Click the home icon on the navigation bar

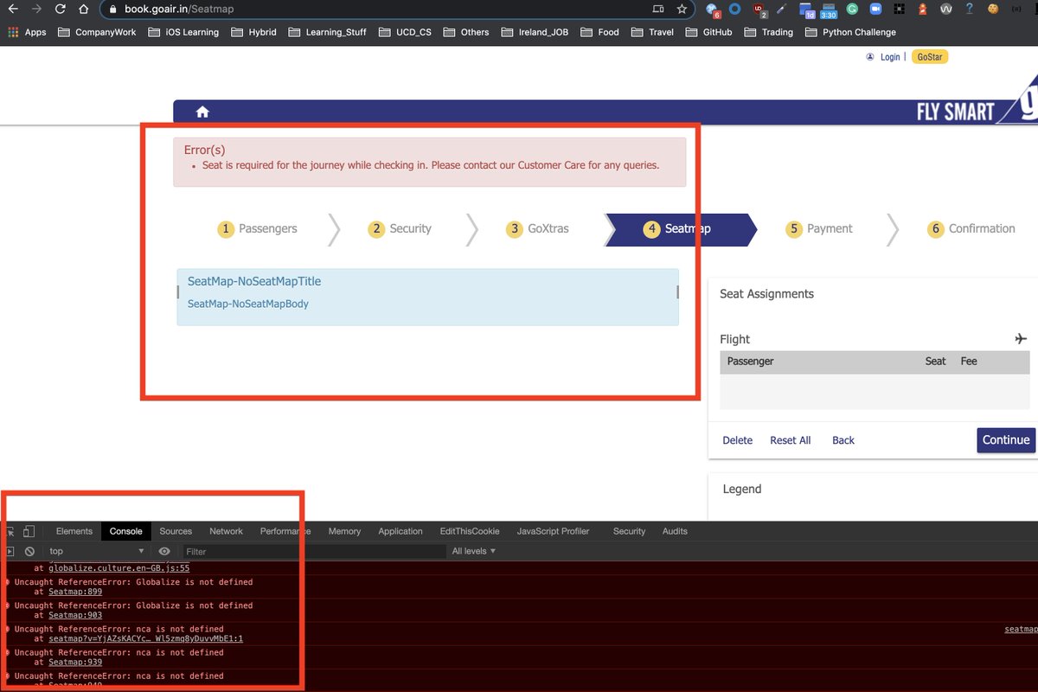pyautogui.click(x=202, y=112)
